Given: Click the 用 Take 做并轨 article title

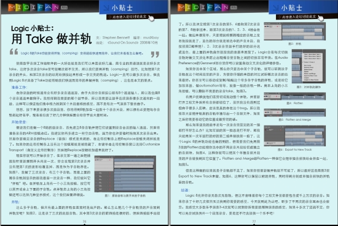Looking at the screenshot, I should [51, 39].
